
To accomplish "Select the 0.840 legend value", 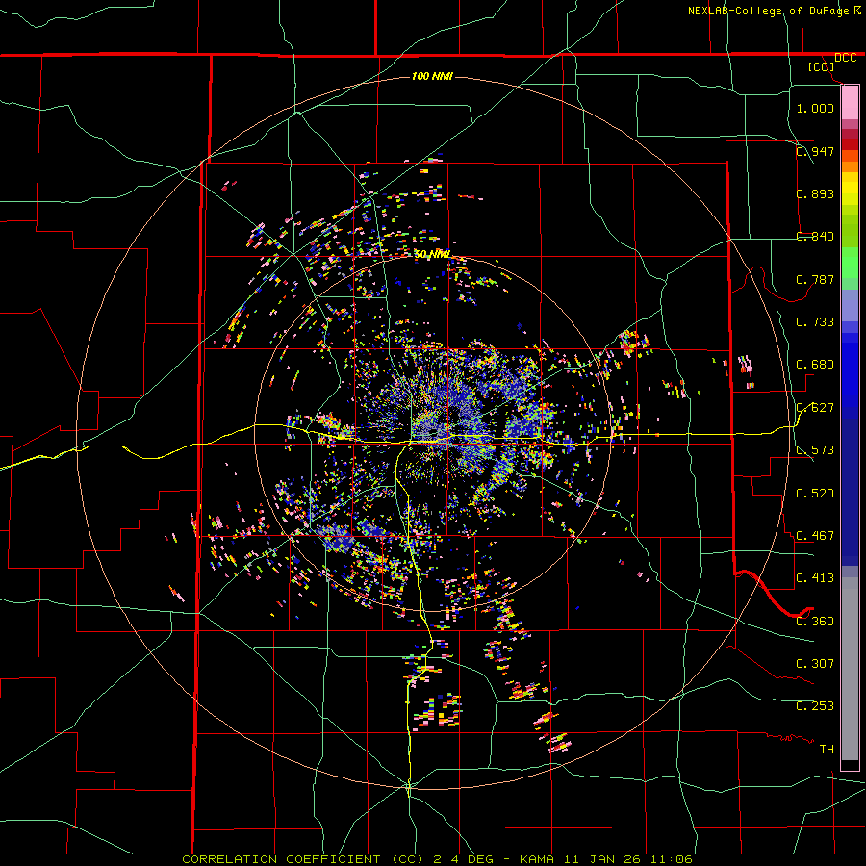I will coord(815,237).
